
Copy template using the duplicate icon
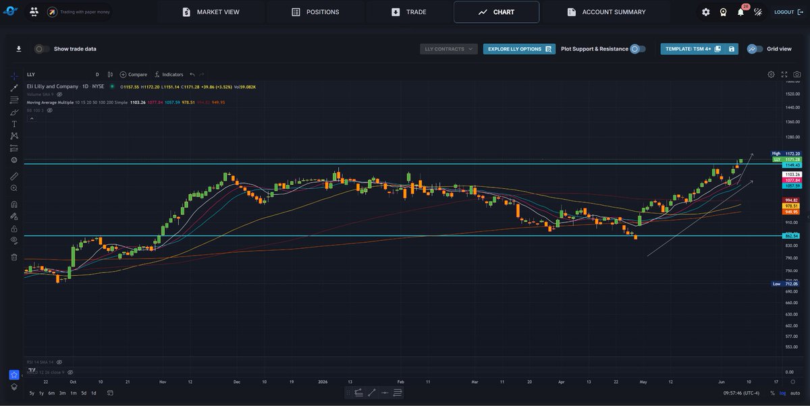click(x=718, y=49)
